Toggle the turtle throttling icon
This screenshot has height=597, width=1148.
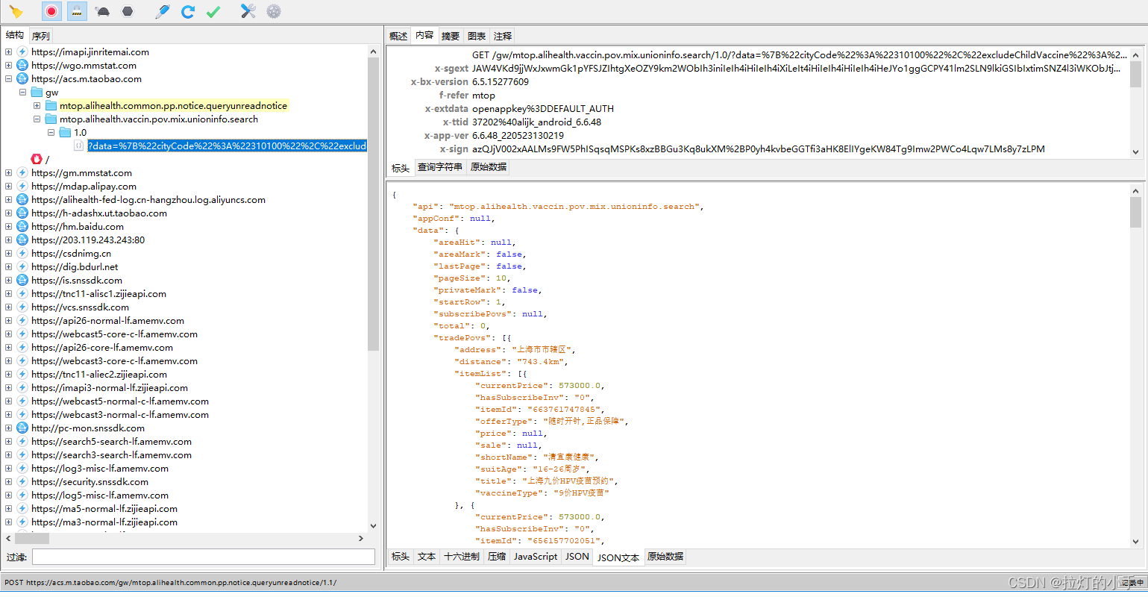click(103, 11)
